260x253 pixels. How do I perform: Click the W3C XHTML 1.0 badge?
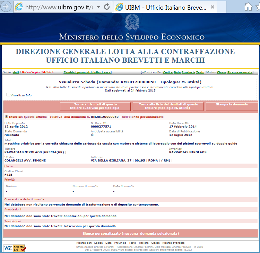tap(15, 248)
